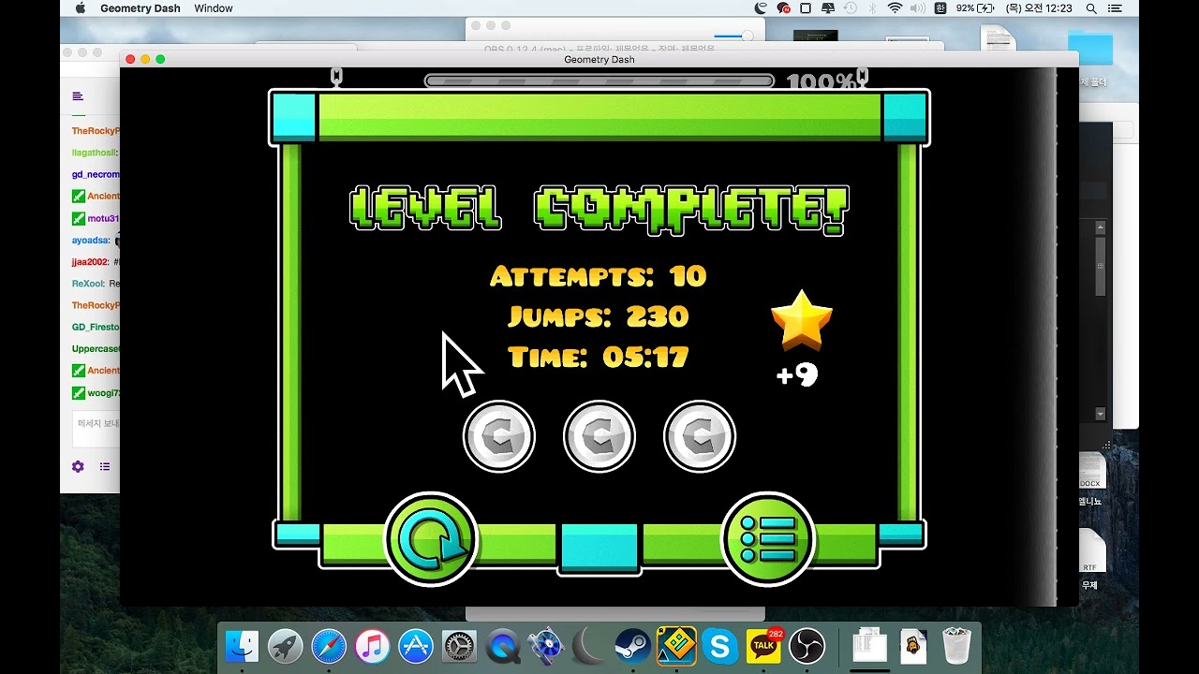Viewport: 1199px width, 674px height.
Task: Open iTunes from the dock
Action: point(372,646)
